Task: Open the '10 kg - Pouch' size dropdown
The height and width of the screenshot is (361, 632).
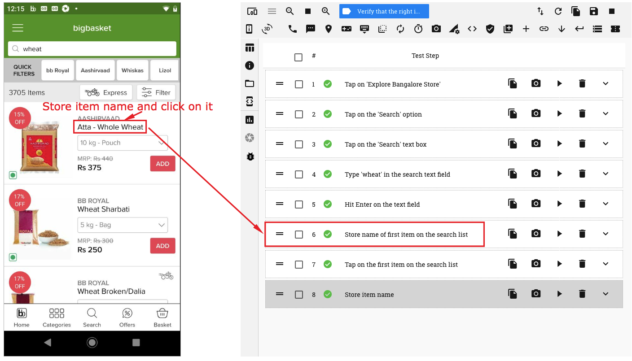Action: tap(123, 143)
